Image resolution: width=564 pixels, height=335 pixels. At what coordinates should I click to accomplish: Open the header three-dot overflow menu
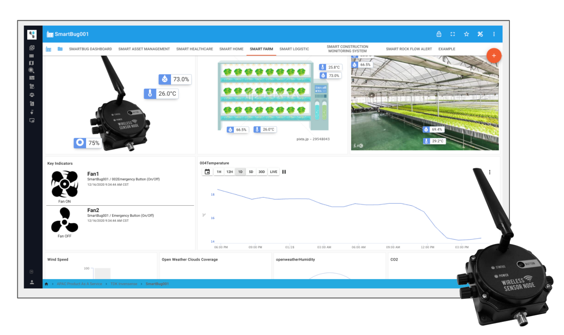click(x=494, y=34)
